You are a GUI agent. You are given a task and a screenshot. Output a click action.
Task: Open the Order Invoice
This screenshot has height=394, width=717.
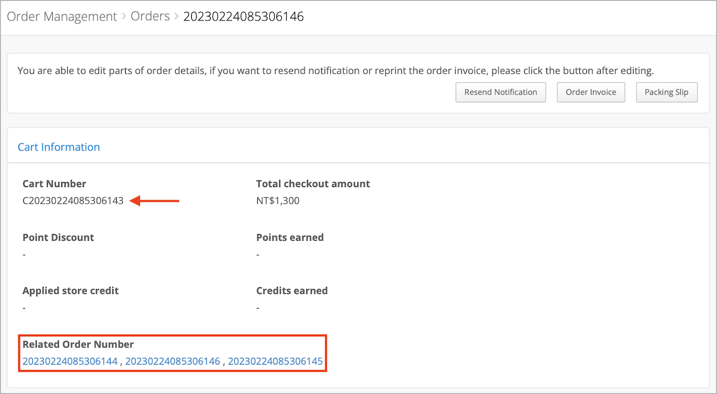pos(591,92)
